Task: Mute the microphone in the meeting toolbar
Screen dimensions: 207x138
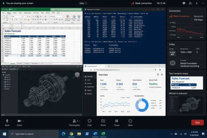Action: pos(7,123)
